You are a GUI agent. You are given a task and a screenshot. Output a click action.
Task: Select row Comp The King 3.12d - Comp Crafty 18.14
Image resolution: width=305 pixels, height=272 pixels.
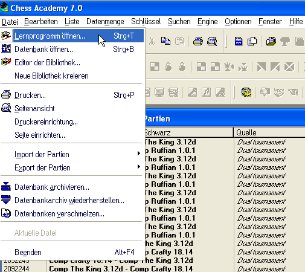click(x=121, y=268)
